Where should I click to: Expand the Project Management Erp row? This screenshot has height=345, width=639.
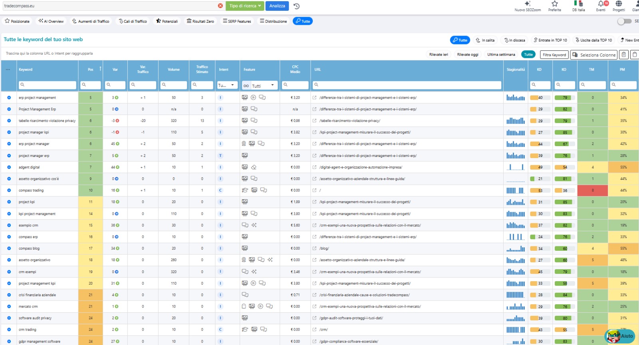click(9, 109)
